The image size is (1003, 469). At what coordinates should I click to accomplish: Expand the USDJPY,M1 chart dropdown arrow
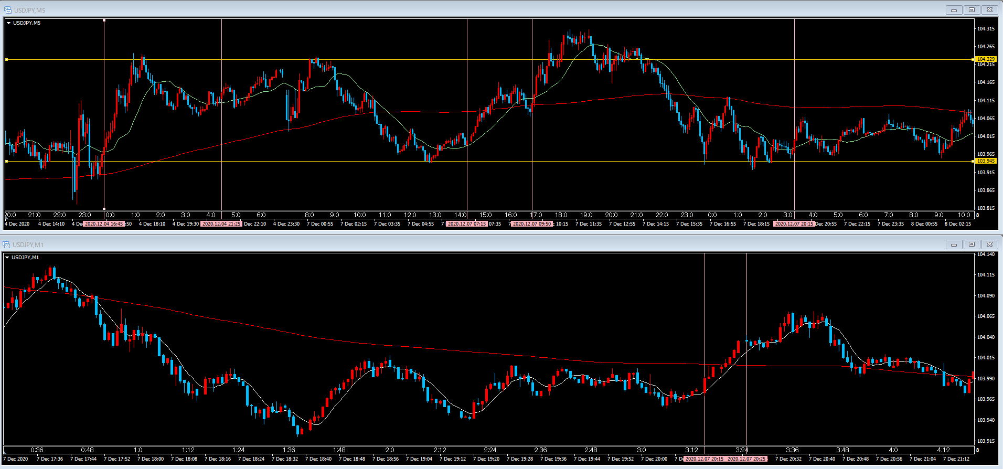(x=7, y=258)
